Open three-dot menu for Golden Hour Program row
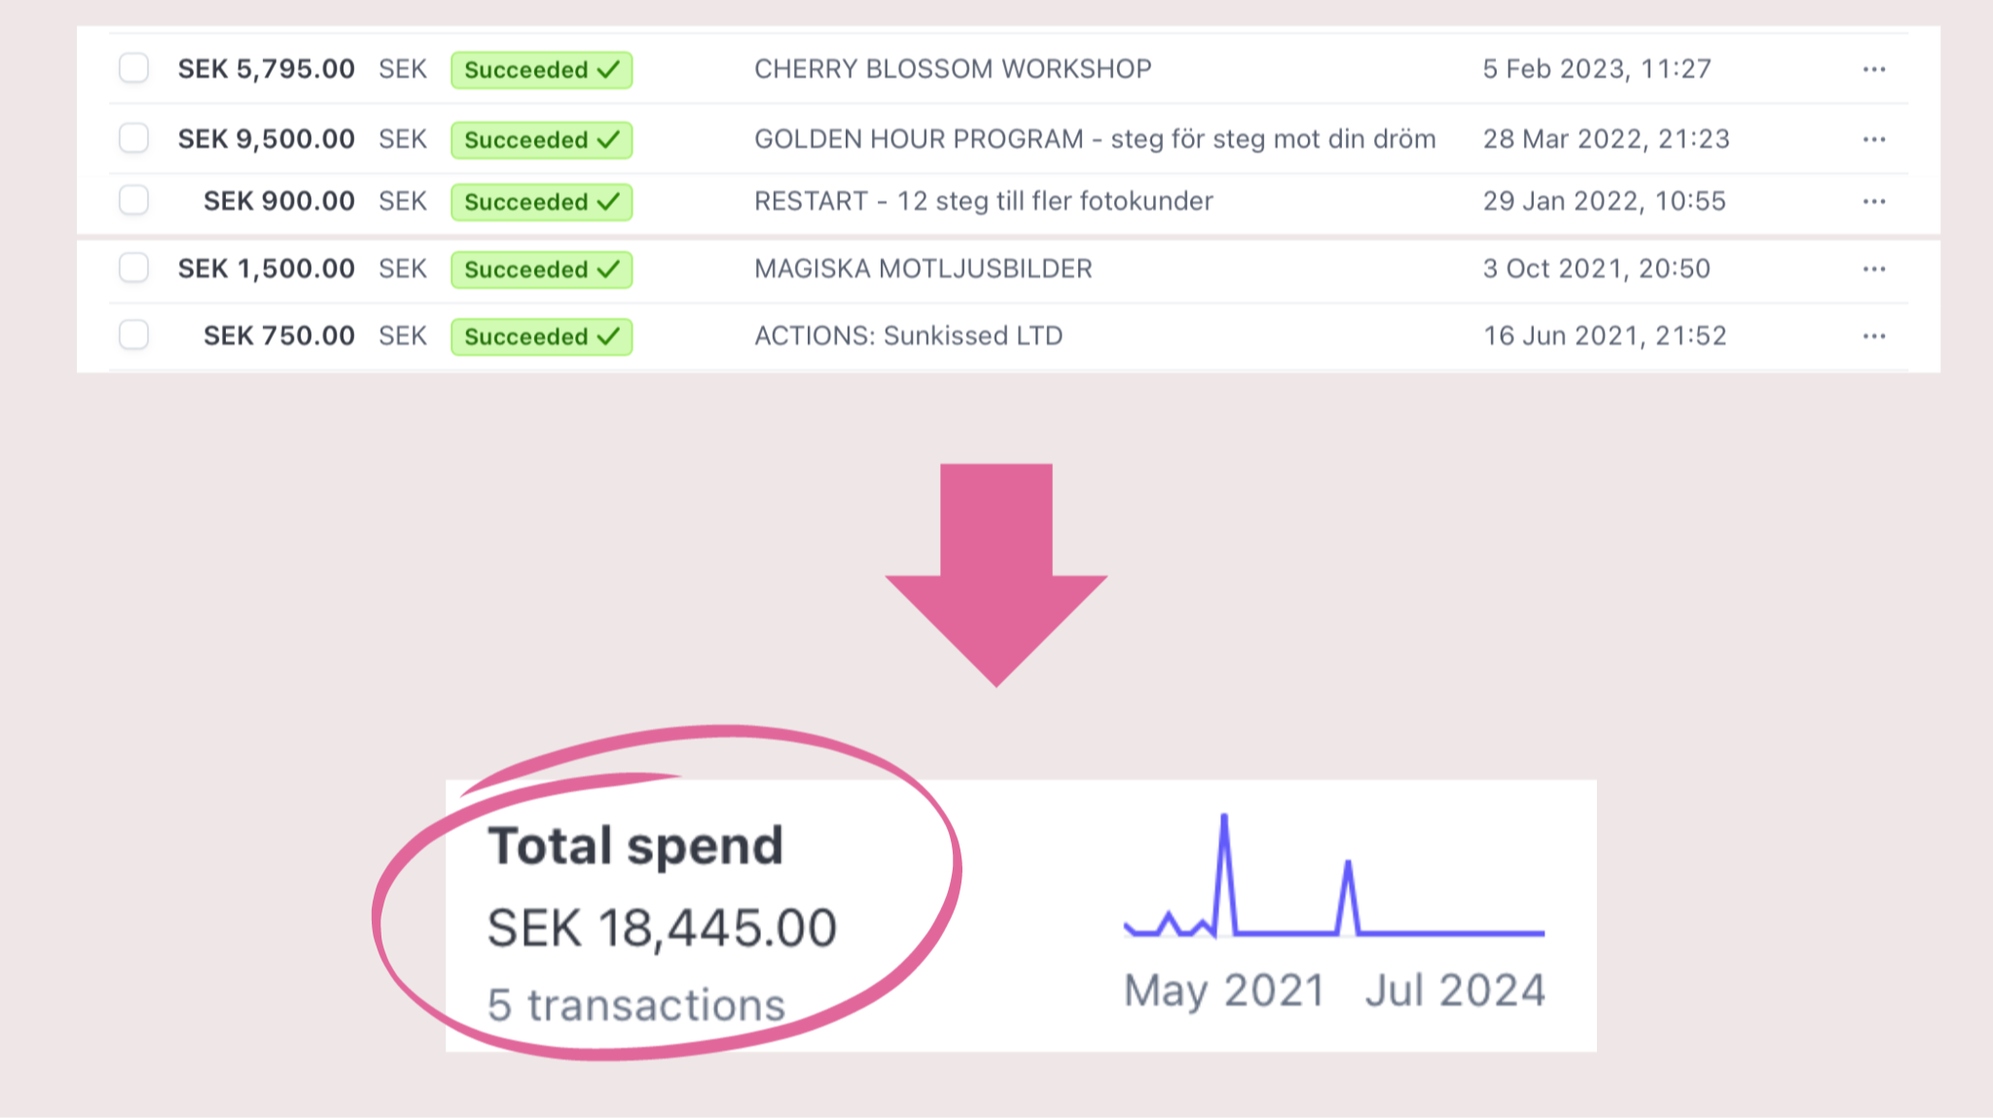1993x1118 pixels. [x=1874, y=139]
